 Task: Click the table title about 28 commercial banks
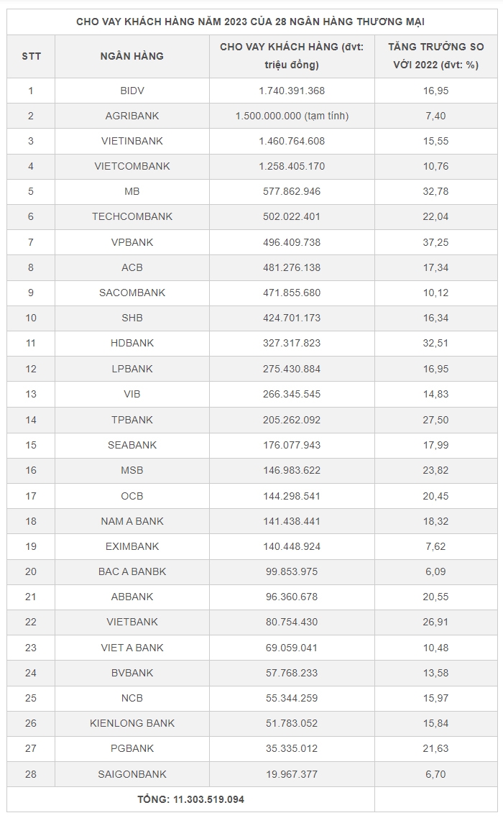[x=250, y=22]
